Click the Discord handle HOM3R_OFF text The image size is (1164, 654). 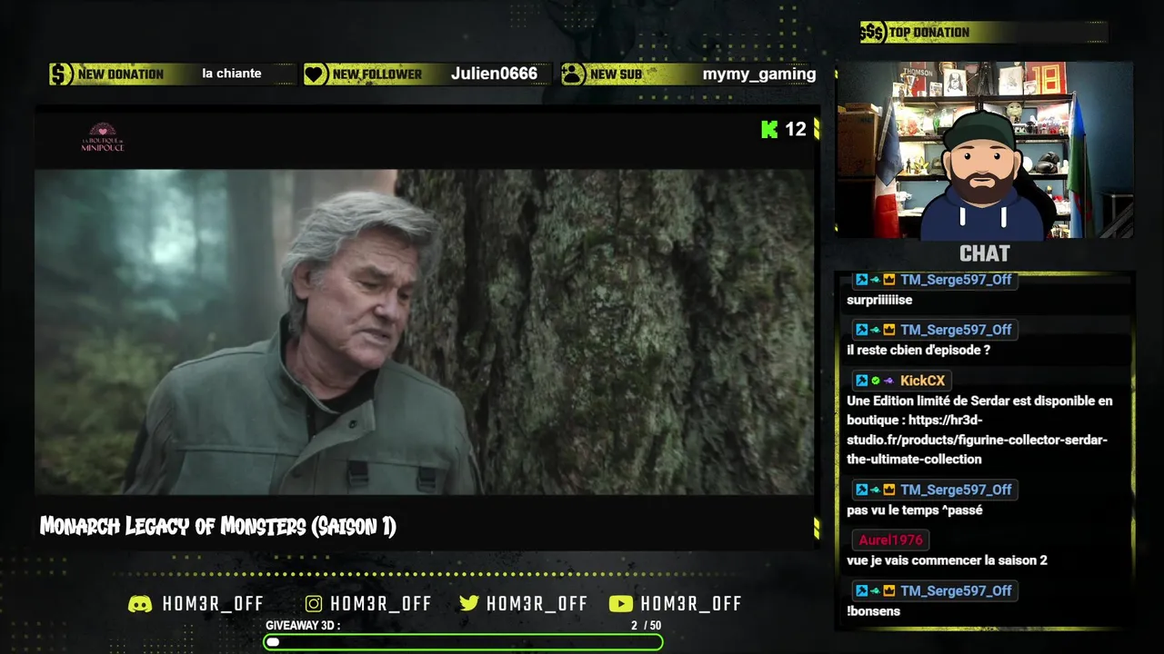click(213, 604)
